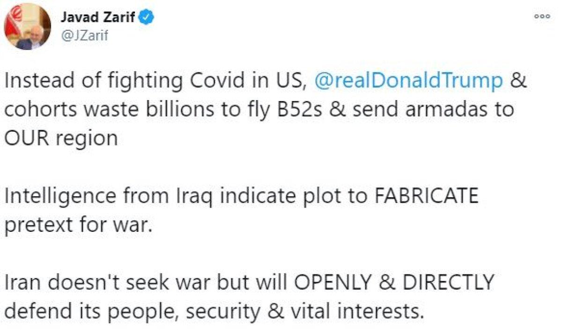Click the word Intelligence in second paragraph
Viewport: 562px width, 330px height.
60,196
